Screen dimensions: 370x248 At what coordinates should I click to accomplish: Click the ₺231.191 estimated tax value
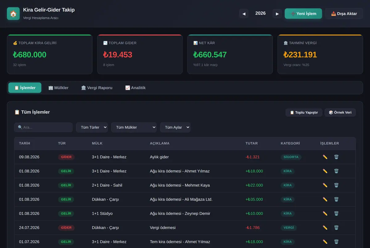300,55
